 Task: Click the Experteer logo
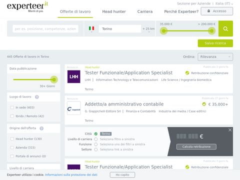click(x=27, y=6)
